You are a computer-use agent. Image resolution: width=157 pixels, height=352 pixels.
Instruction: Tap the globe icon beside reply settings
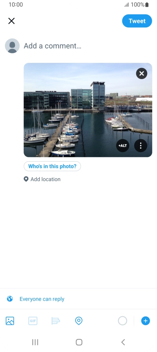point(10,299)
